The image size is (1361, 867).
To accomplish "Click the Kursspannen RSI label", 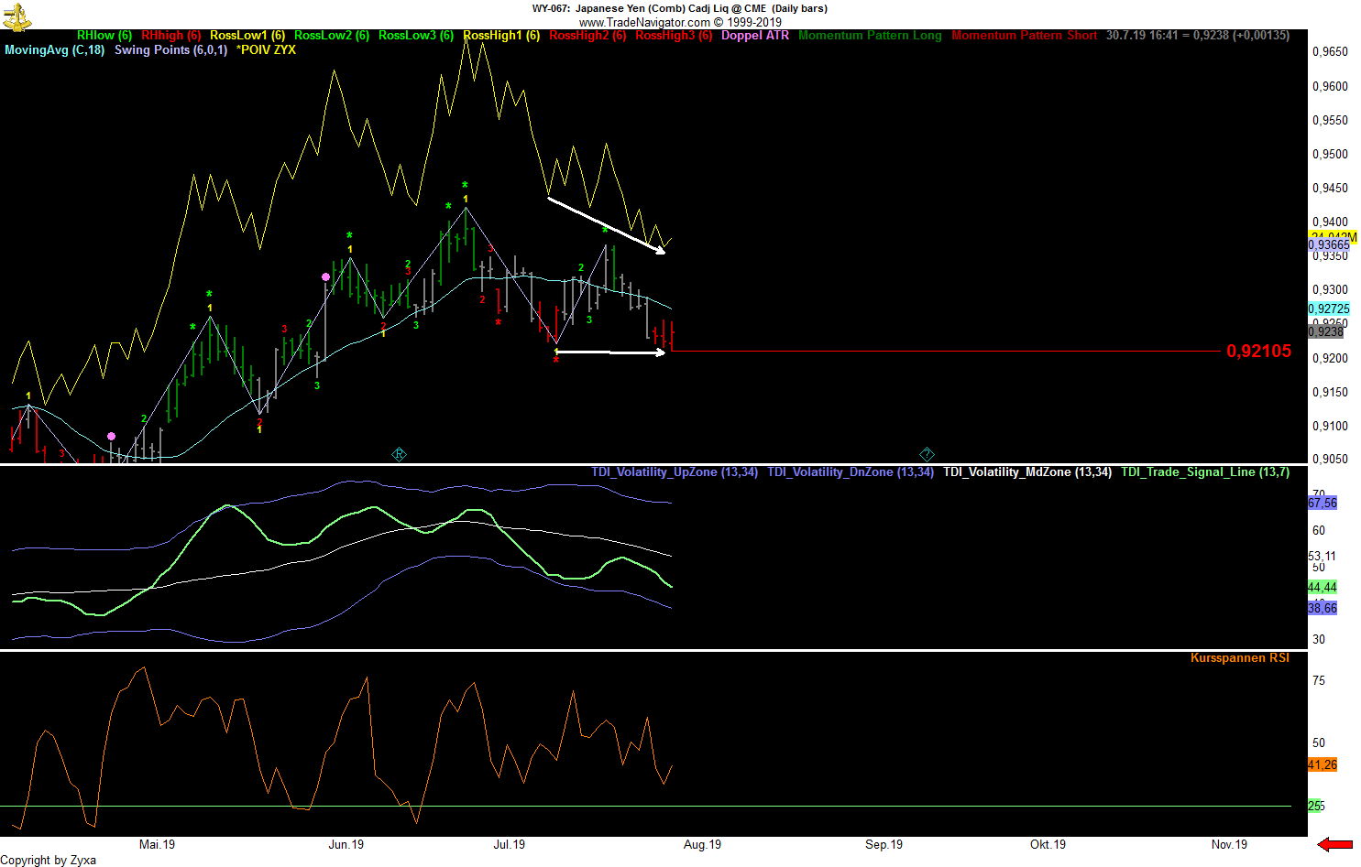I will pos(1239,658).
